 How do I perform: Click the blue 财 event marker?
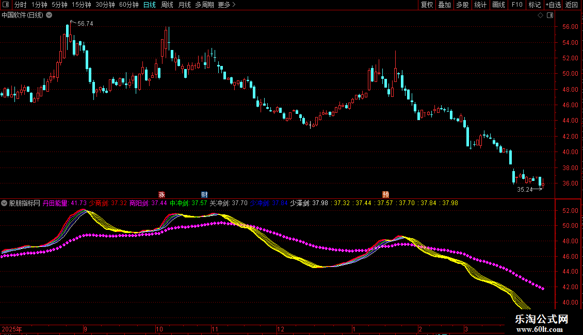(x=204, y=194)
